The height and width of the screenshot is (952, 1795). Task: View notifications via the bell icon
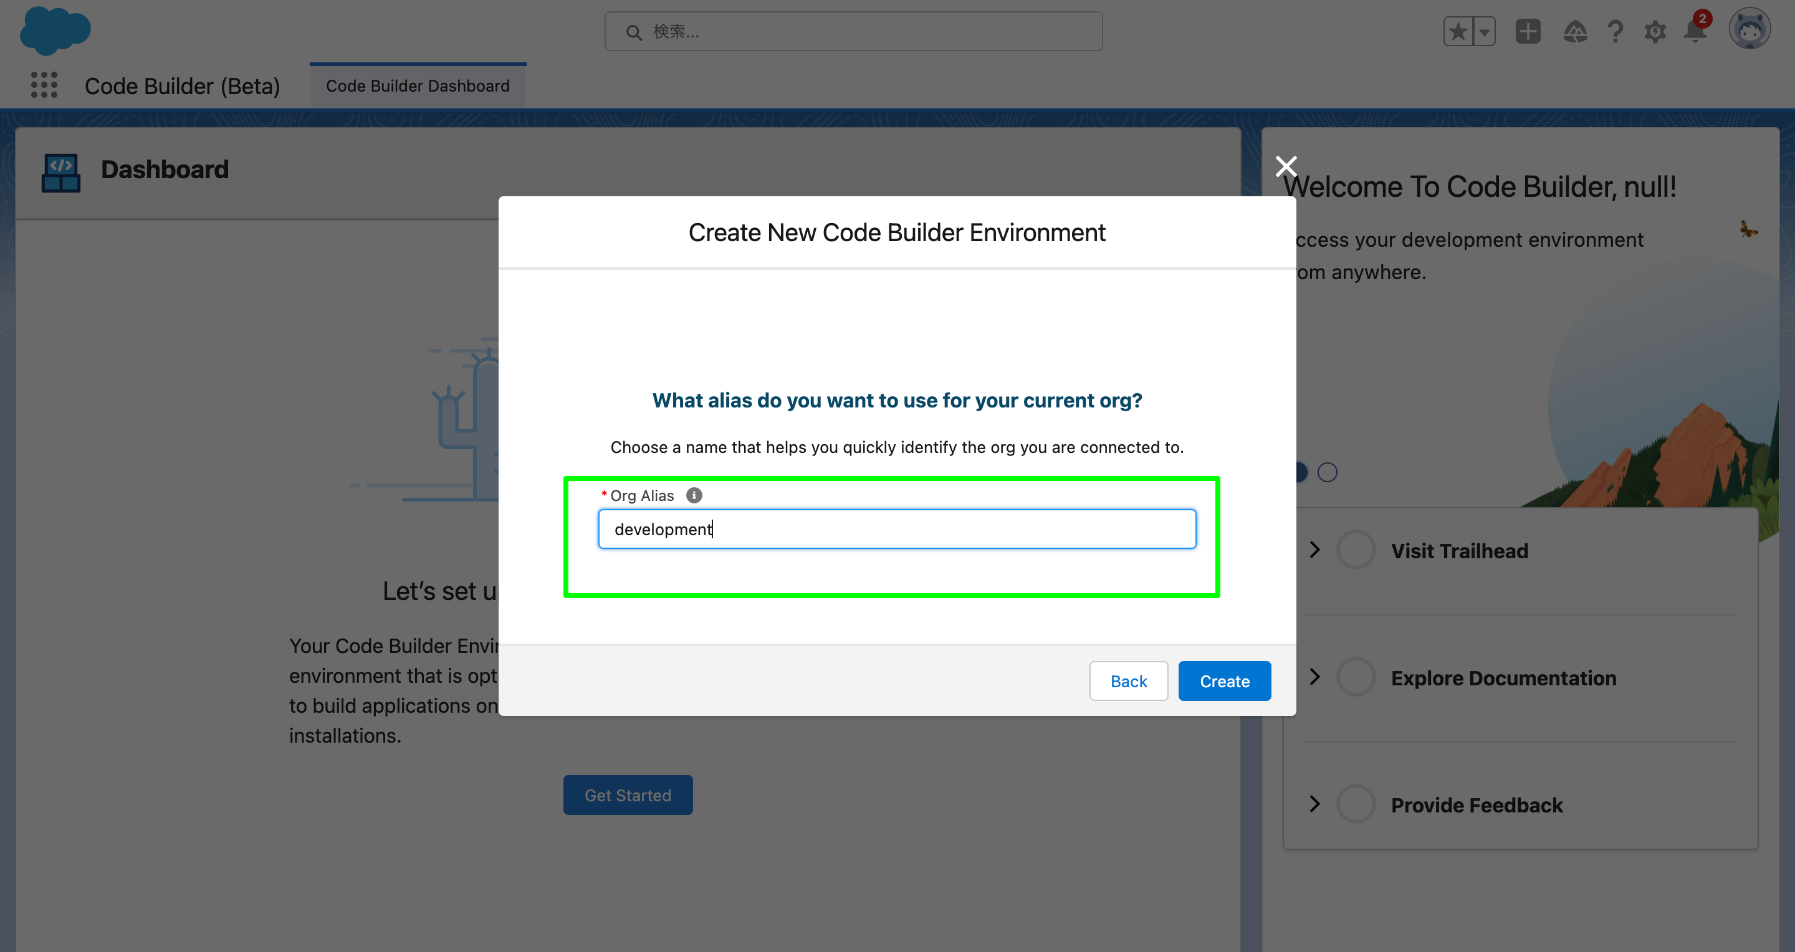click(x=1695, y=31)
